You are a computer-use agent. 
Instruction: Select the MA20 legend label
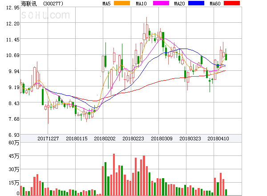179,4
